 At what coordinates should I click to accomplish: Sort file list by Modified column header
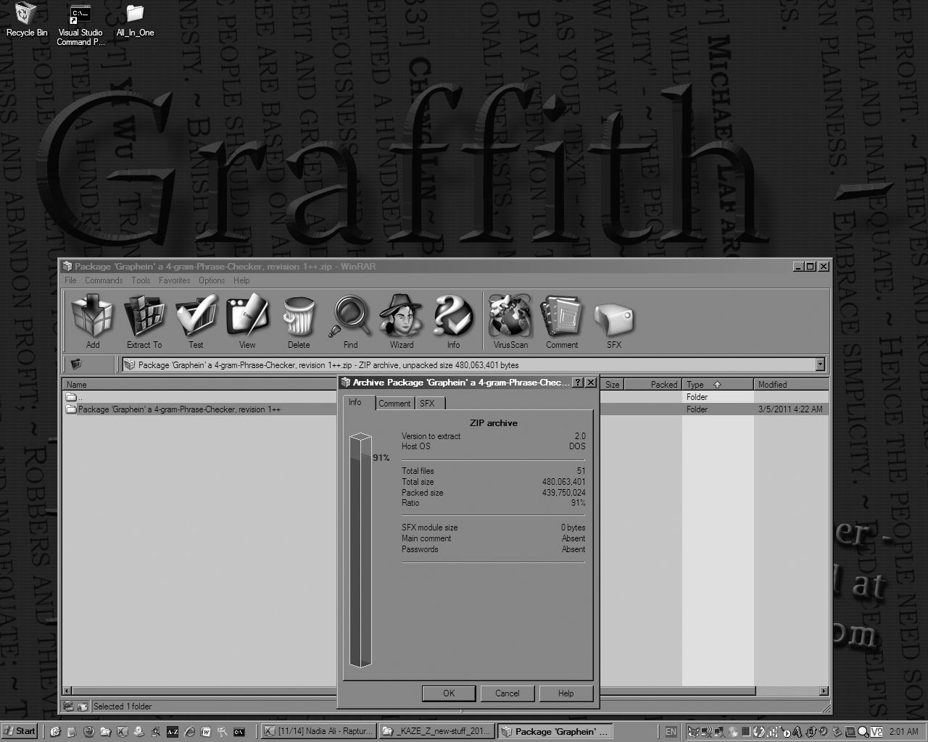coord(791,385)
